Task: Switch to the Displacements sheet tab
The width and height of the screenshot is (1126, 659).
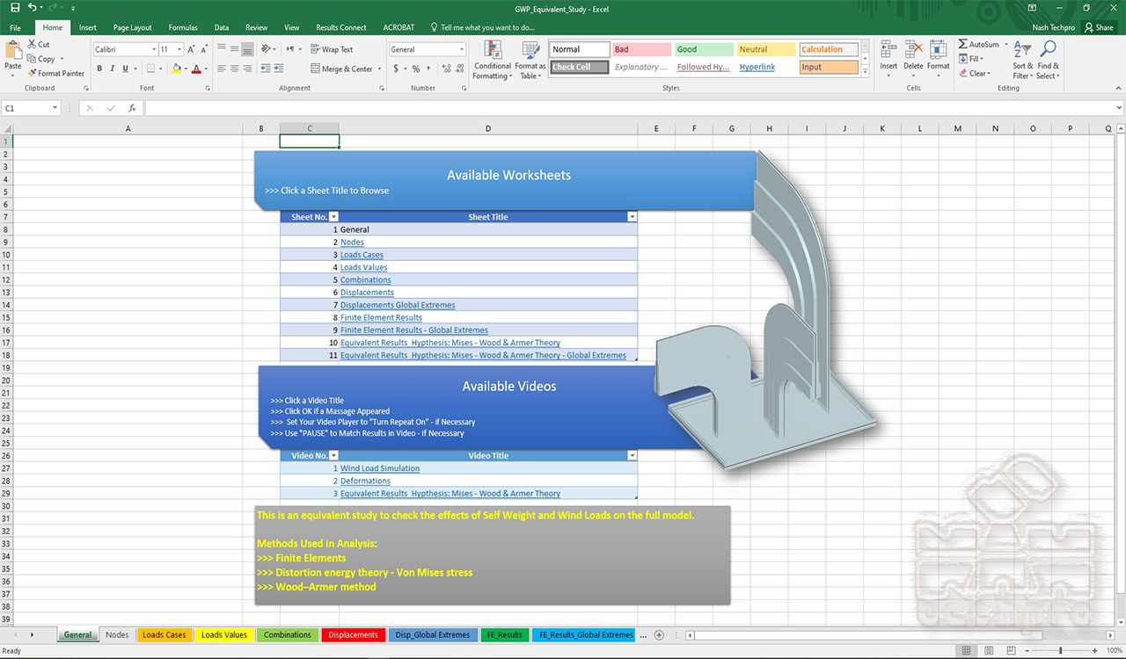Action: point(353,635)
